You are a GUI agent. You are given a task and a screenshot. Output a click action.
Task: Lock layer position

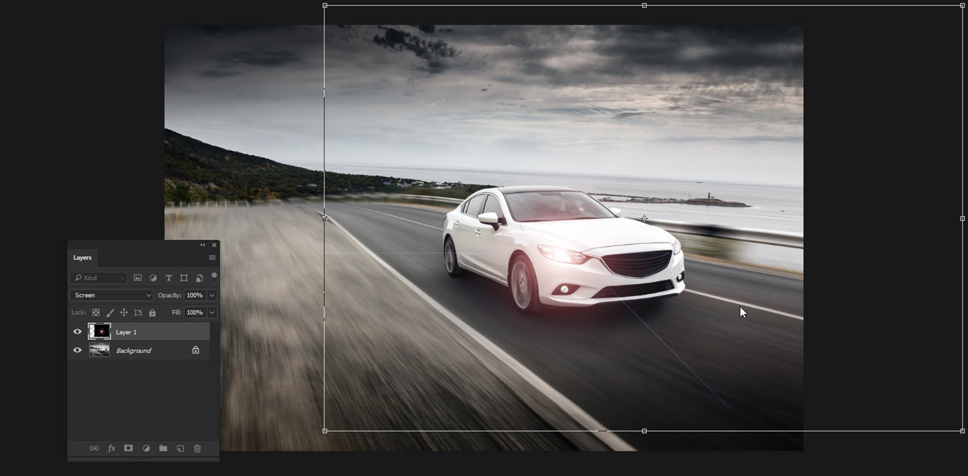[124, 313]
